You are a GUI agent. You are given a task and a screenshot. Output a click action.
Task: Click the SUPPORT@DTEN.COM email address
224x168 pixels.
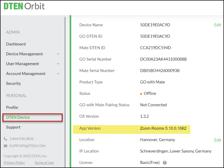[27, 146]
